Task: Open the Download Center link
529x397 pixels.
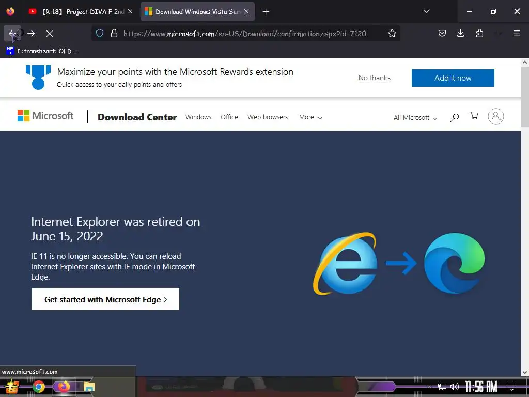Action: (137, 117)
